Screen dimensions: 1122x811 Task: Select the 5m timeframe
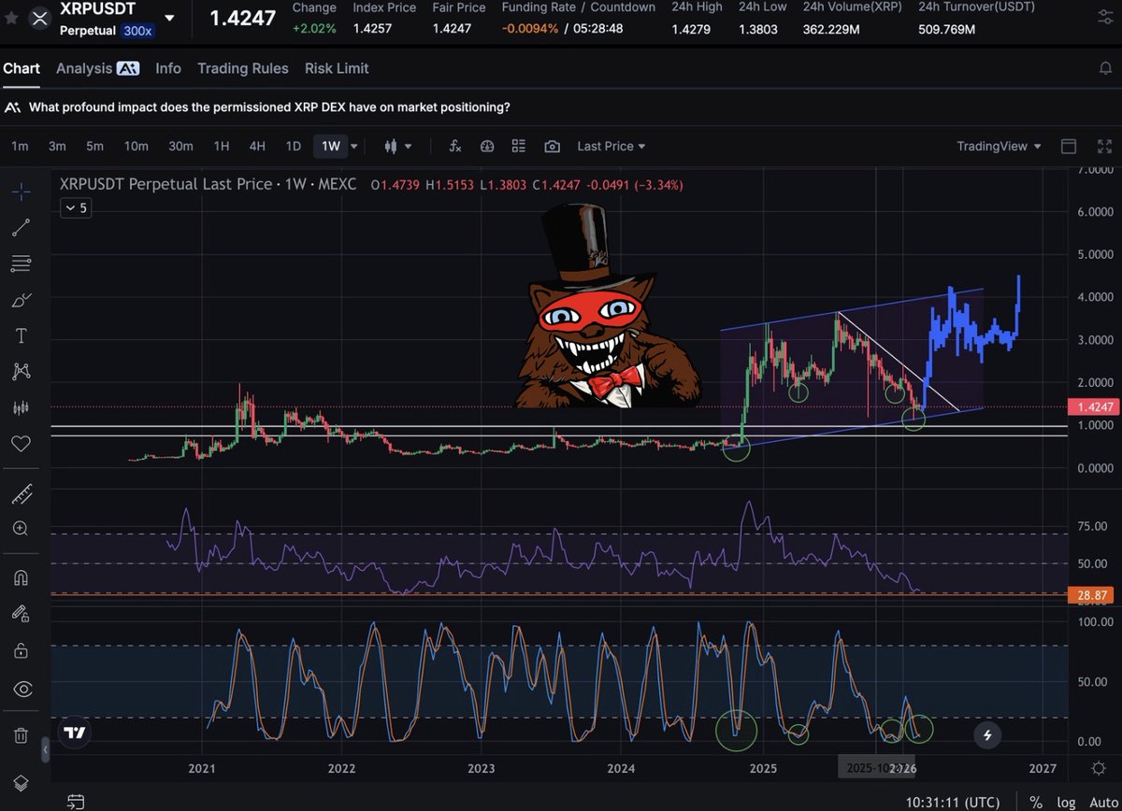pyautogui.click(x=94, y=146)
